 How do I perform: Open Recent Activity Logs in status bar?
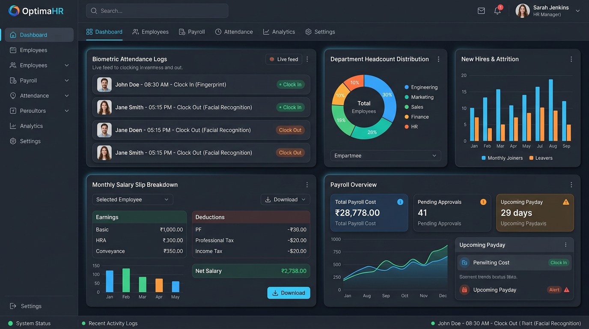point(110,323)
